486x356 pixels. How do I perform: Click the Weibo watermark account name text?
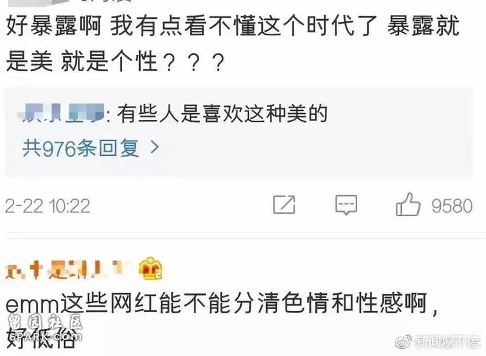447,342
